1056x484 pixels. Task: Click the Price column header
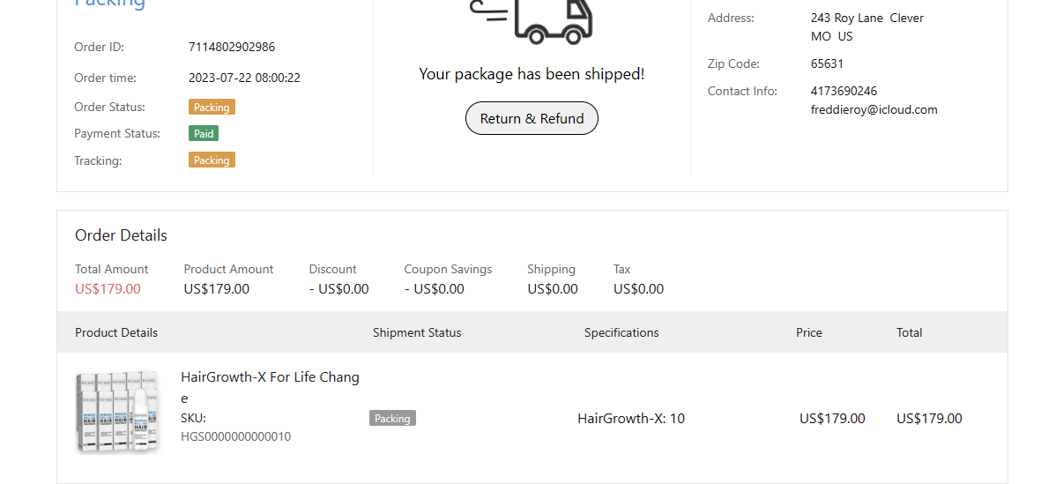pos(808,332)
